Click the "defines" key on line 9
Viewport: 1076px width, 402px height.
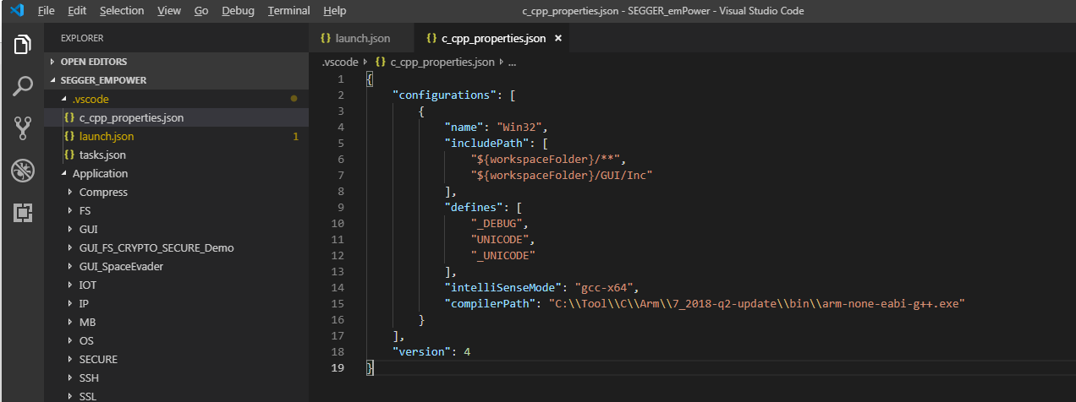point(474,207)
